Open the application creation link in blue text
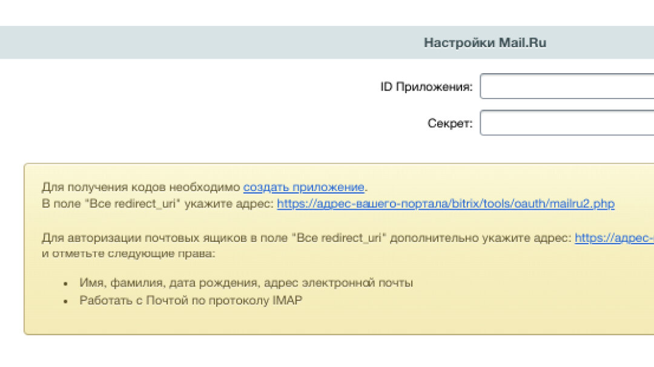The image size is (654, 367). [303, 187]
